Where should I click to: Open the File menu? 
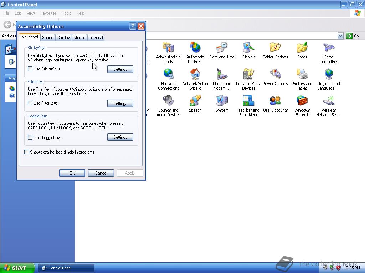coord(6,13)
